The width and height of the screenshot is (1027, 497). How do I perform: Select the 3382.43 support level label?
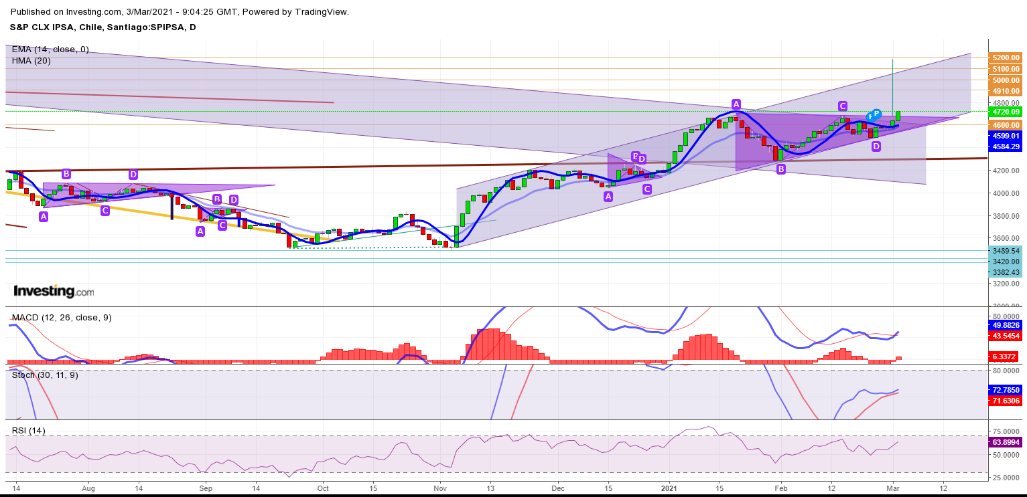tap(1006, 272)
